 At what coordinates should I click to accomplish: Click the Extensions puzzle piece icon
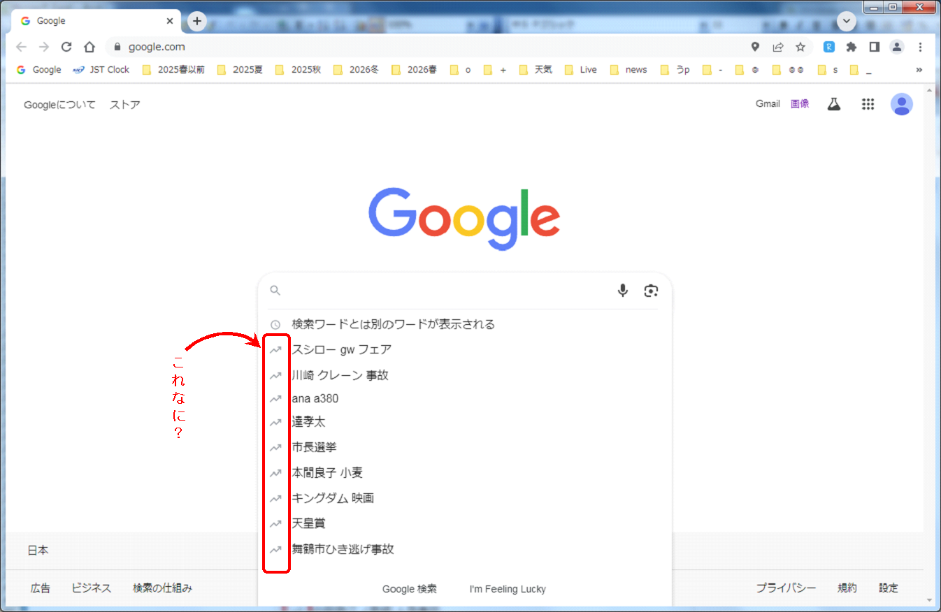851,47
